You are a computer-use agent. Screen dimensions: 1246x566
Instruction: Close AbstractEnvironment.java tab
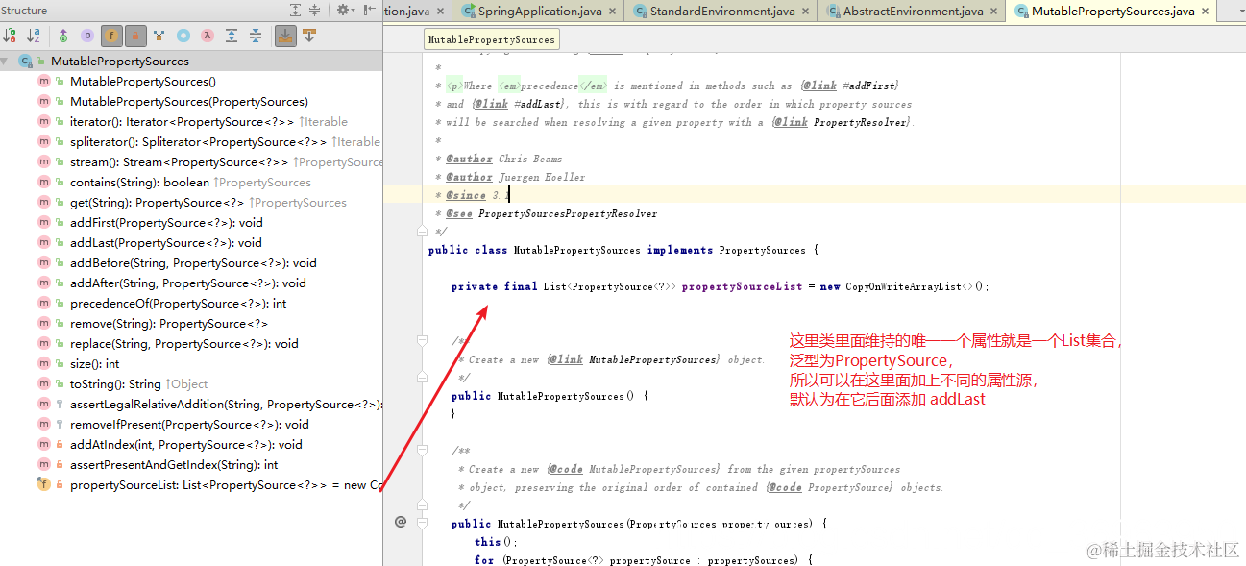coord(994,12)
